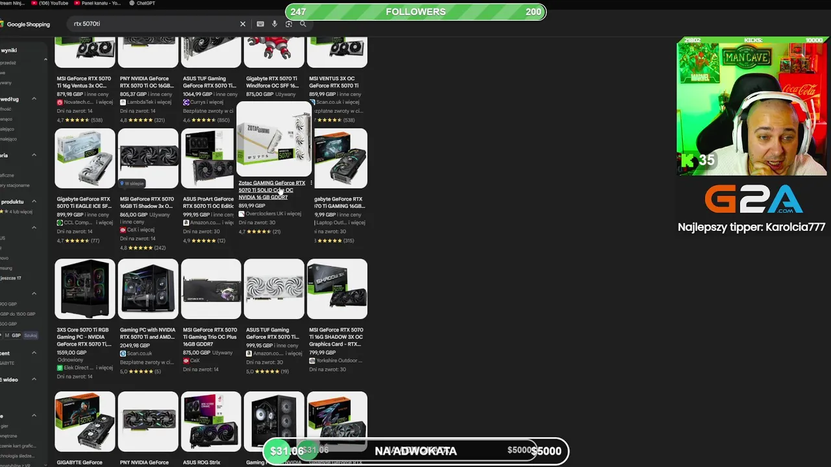The width and height of the screenshot is (831, 467).
Task: Click the Elek Direct merchant icon
Action: pos(60,368)
